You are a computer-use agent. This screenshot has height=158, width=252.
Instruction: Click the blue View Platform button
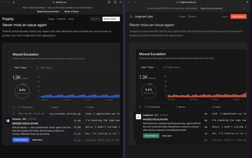(21, 140)
